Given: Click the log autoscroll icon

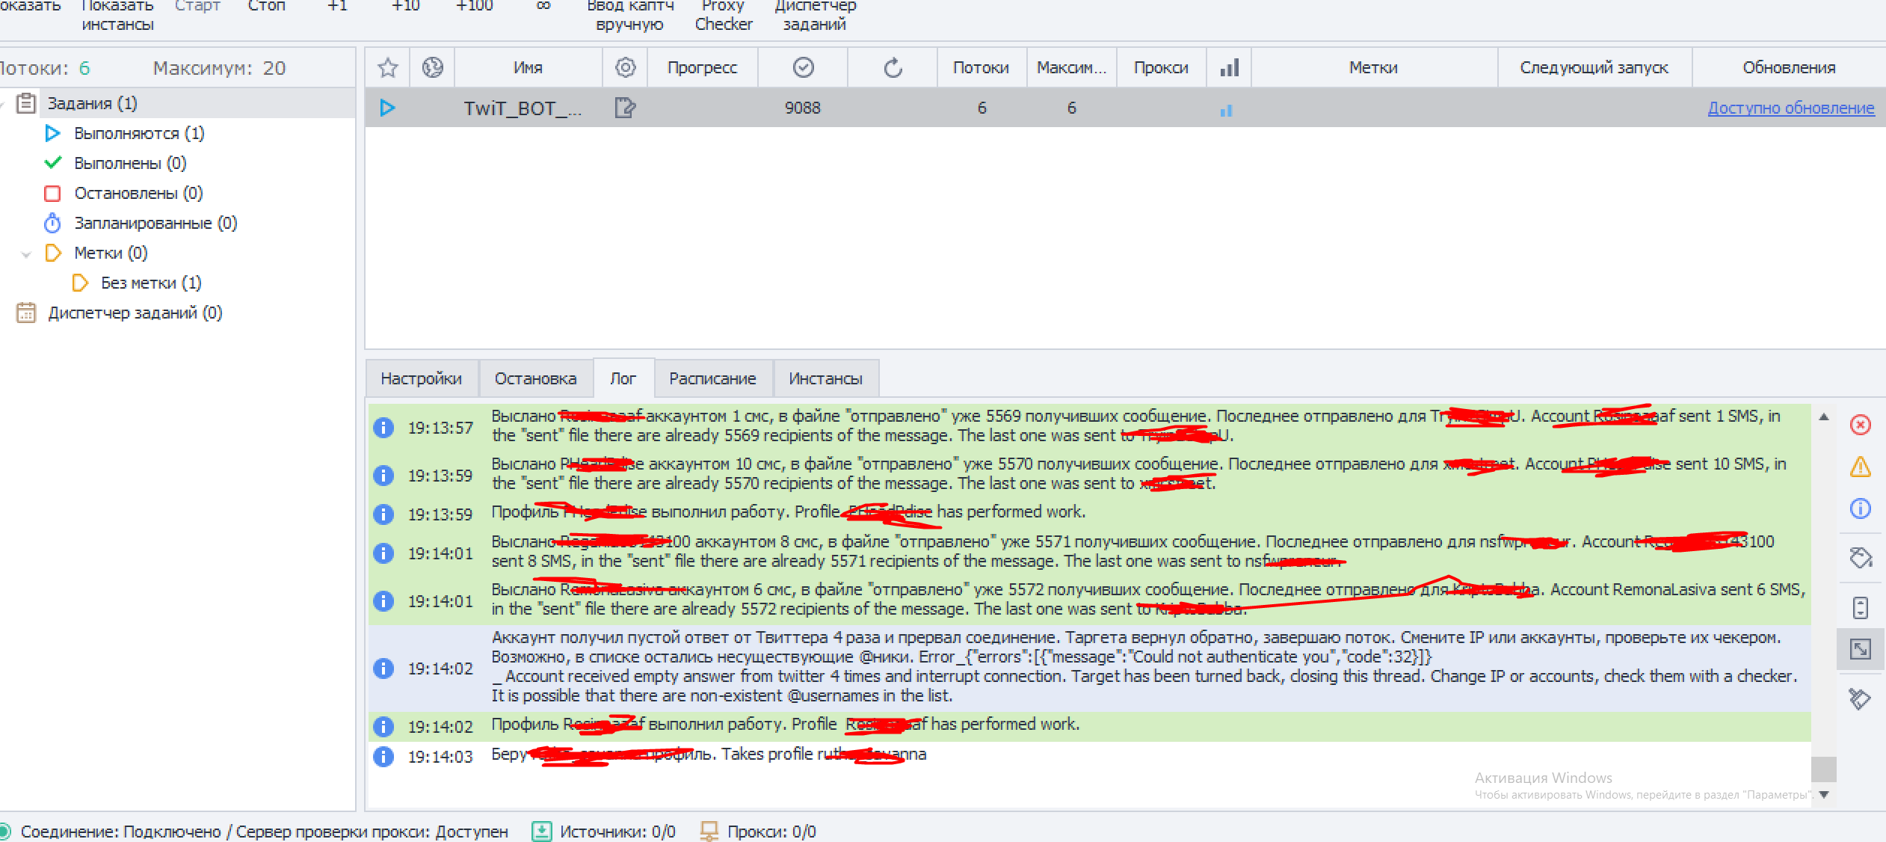Looking at the screenshot, I should [x=1860, y=607].
